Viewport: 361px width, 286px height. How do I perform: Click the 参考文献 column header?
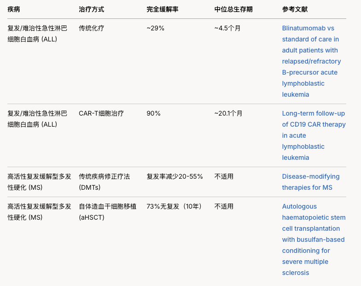coord(295,9)
